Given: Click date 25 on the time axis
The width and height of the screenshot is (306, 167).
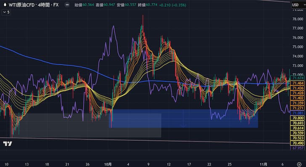Looking at the screenshot, I should coord(229,164).
